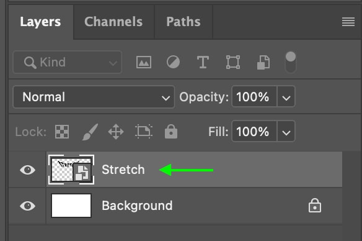
Task: Lock transparent pixels checkerboard icon
Action: click(x=62, y=132)
